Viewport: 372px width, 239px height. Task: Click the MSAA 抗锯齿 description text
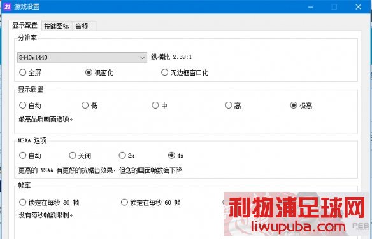click(x=101, y=170)
